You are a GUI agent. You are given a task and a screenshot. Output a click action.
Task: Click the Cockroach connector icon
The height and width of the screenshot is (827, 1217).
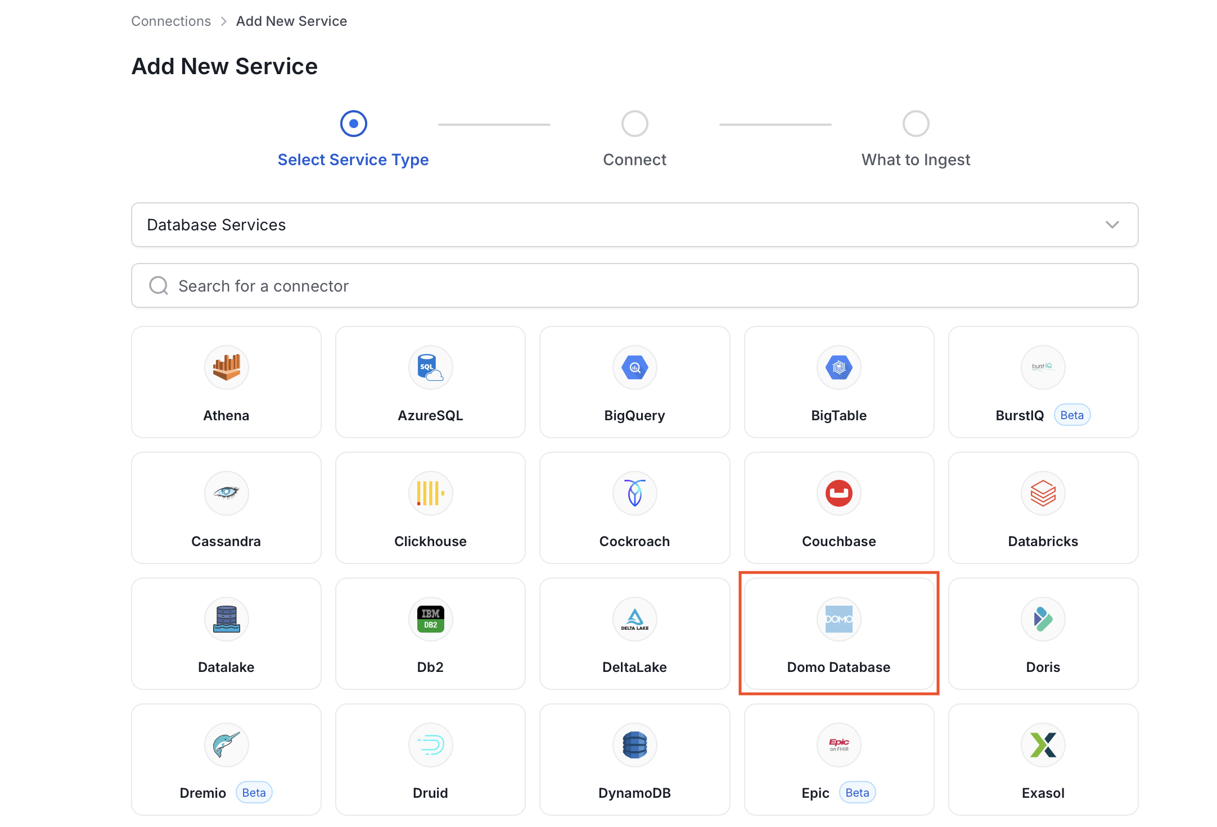pyautogui.click(x=634, y=493)
